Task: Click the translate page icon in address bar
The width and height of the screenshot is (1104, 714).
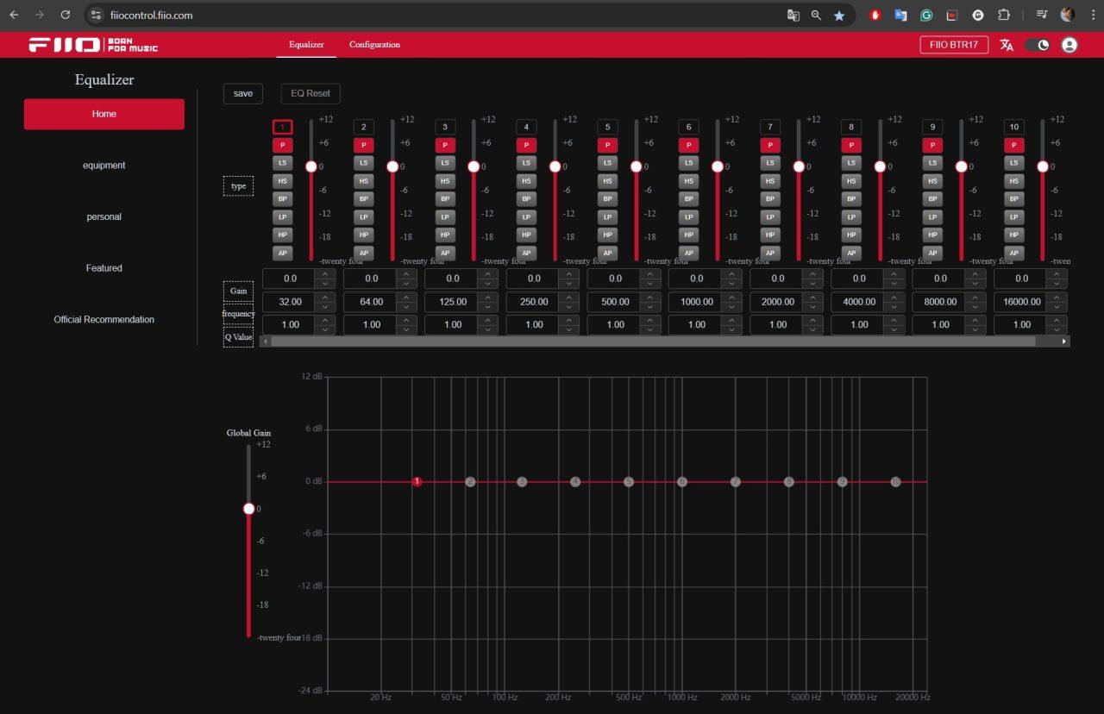Action: (x=793, y=15)
